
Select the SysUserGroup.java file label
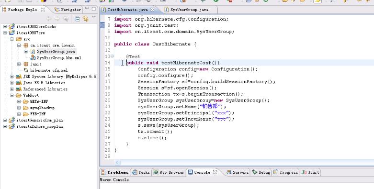click(x=56, y=52)
